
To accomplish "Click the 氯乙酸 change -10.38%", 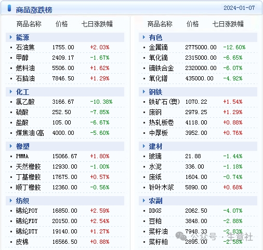I will pyautogui.click(x=101, y=102).
